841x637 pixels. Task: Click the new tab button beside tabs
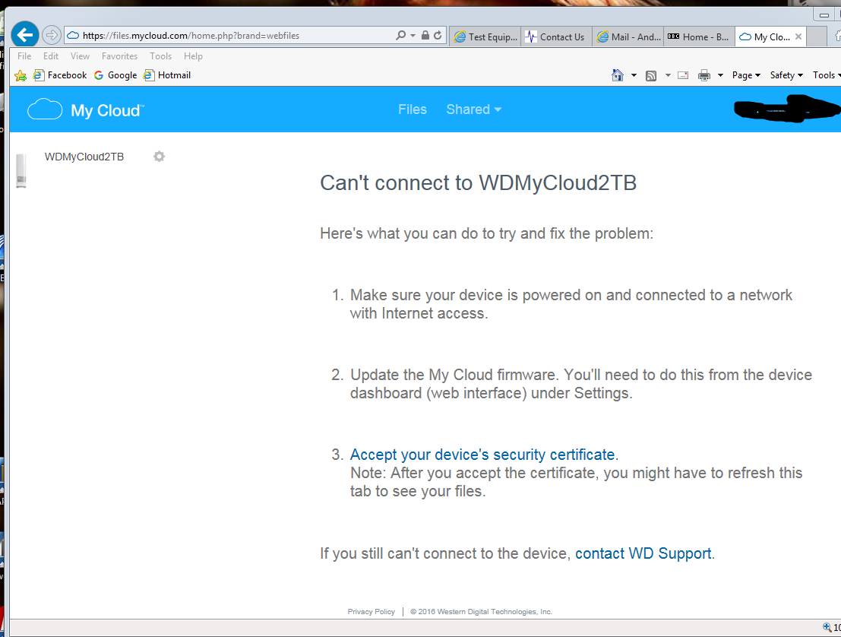[x=817, y=36]
